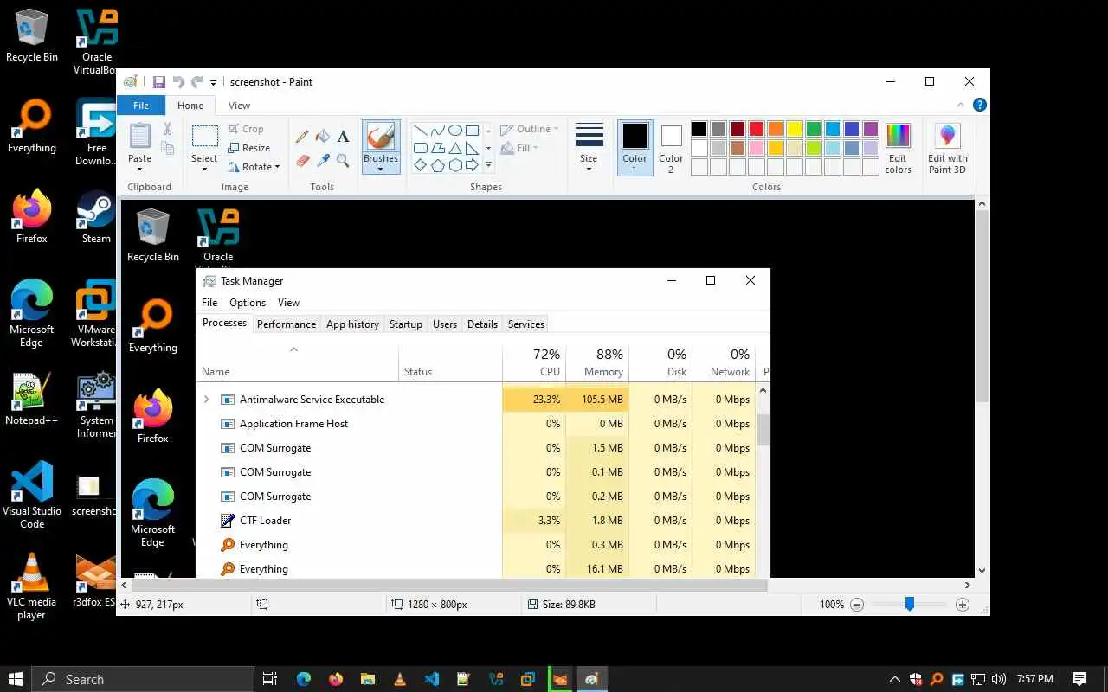
Task: Click the canvas vertical scrollbar down arrow
Action: point(982,570)
